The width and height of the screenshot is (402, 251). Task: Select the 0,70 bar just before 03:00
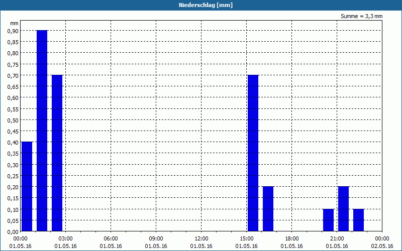tap(57, 153)
